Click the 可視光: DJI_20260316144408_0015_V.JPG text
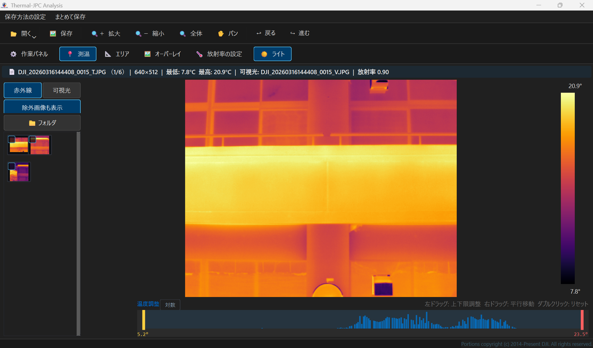 point(294,72)
